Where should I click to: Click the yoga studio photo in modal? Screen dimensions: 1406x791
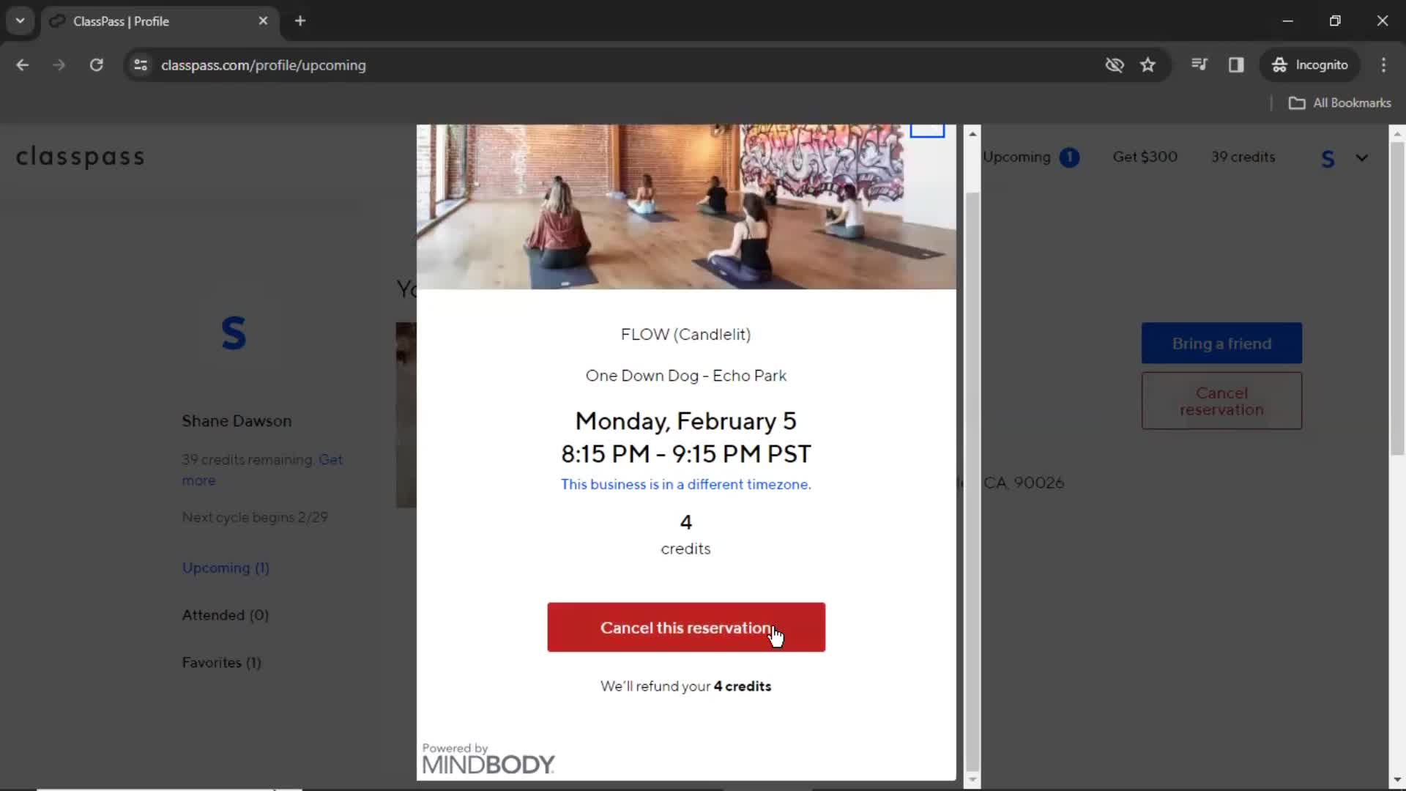pyautogui.click(x=686, y=207)
